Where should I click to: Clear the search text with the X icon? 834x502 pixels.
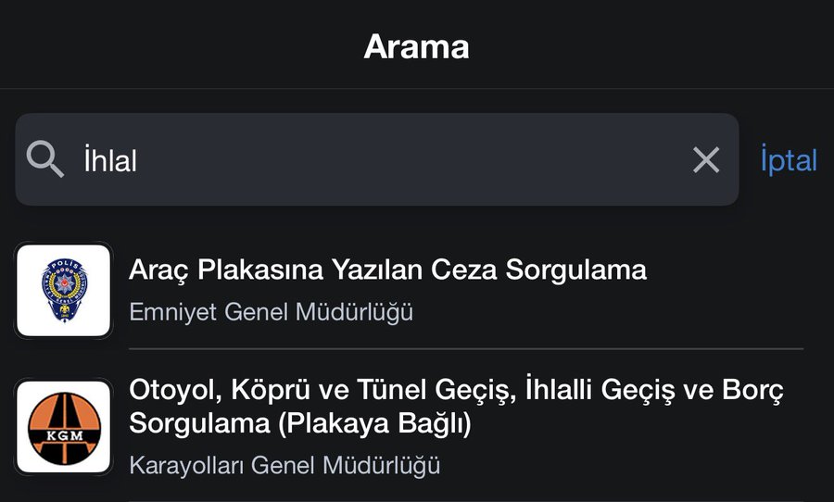(x=706, y=160)
